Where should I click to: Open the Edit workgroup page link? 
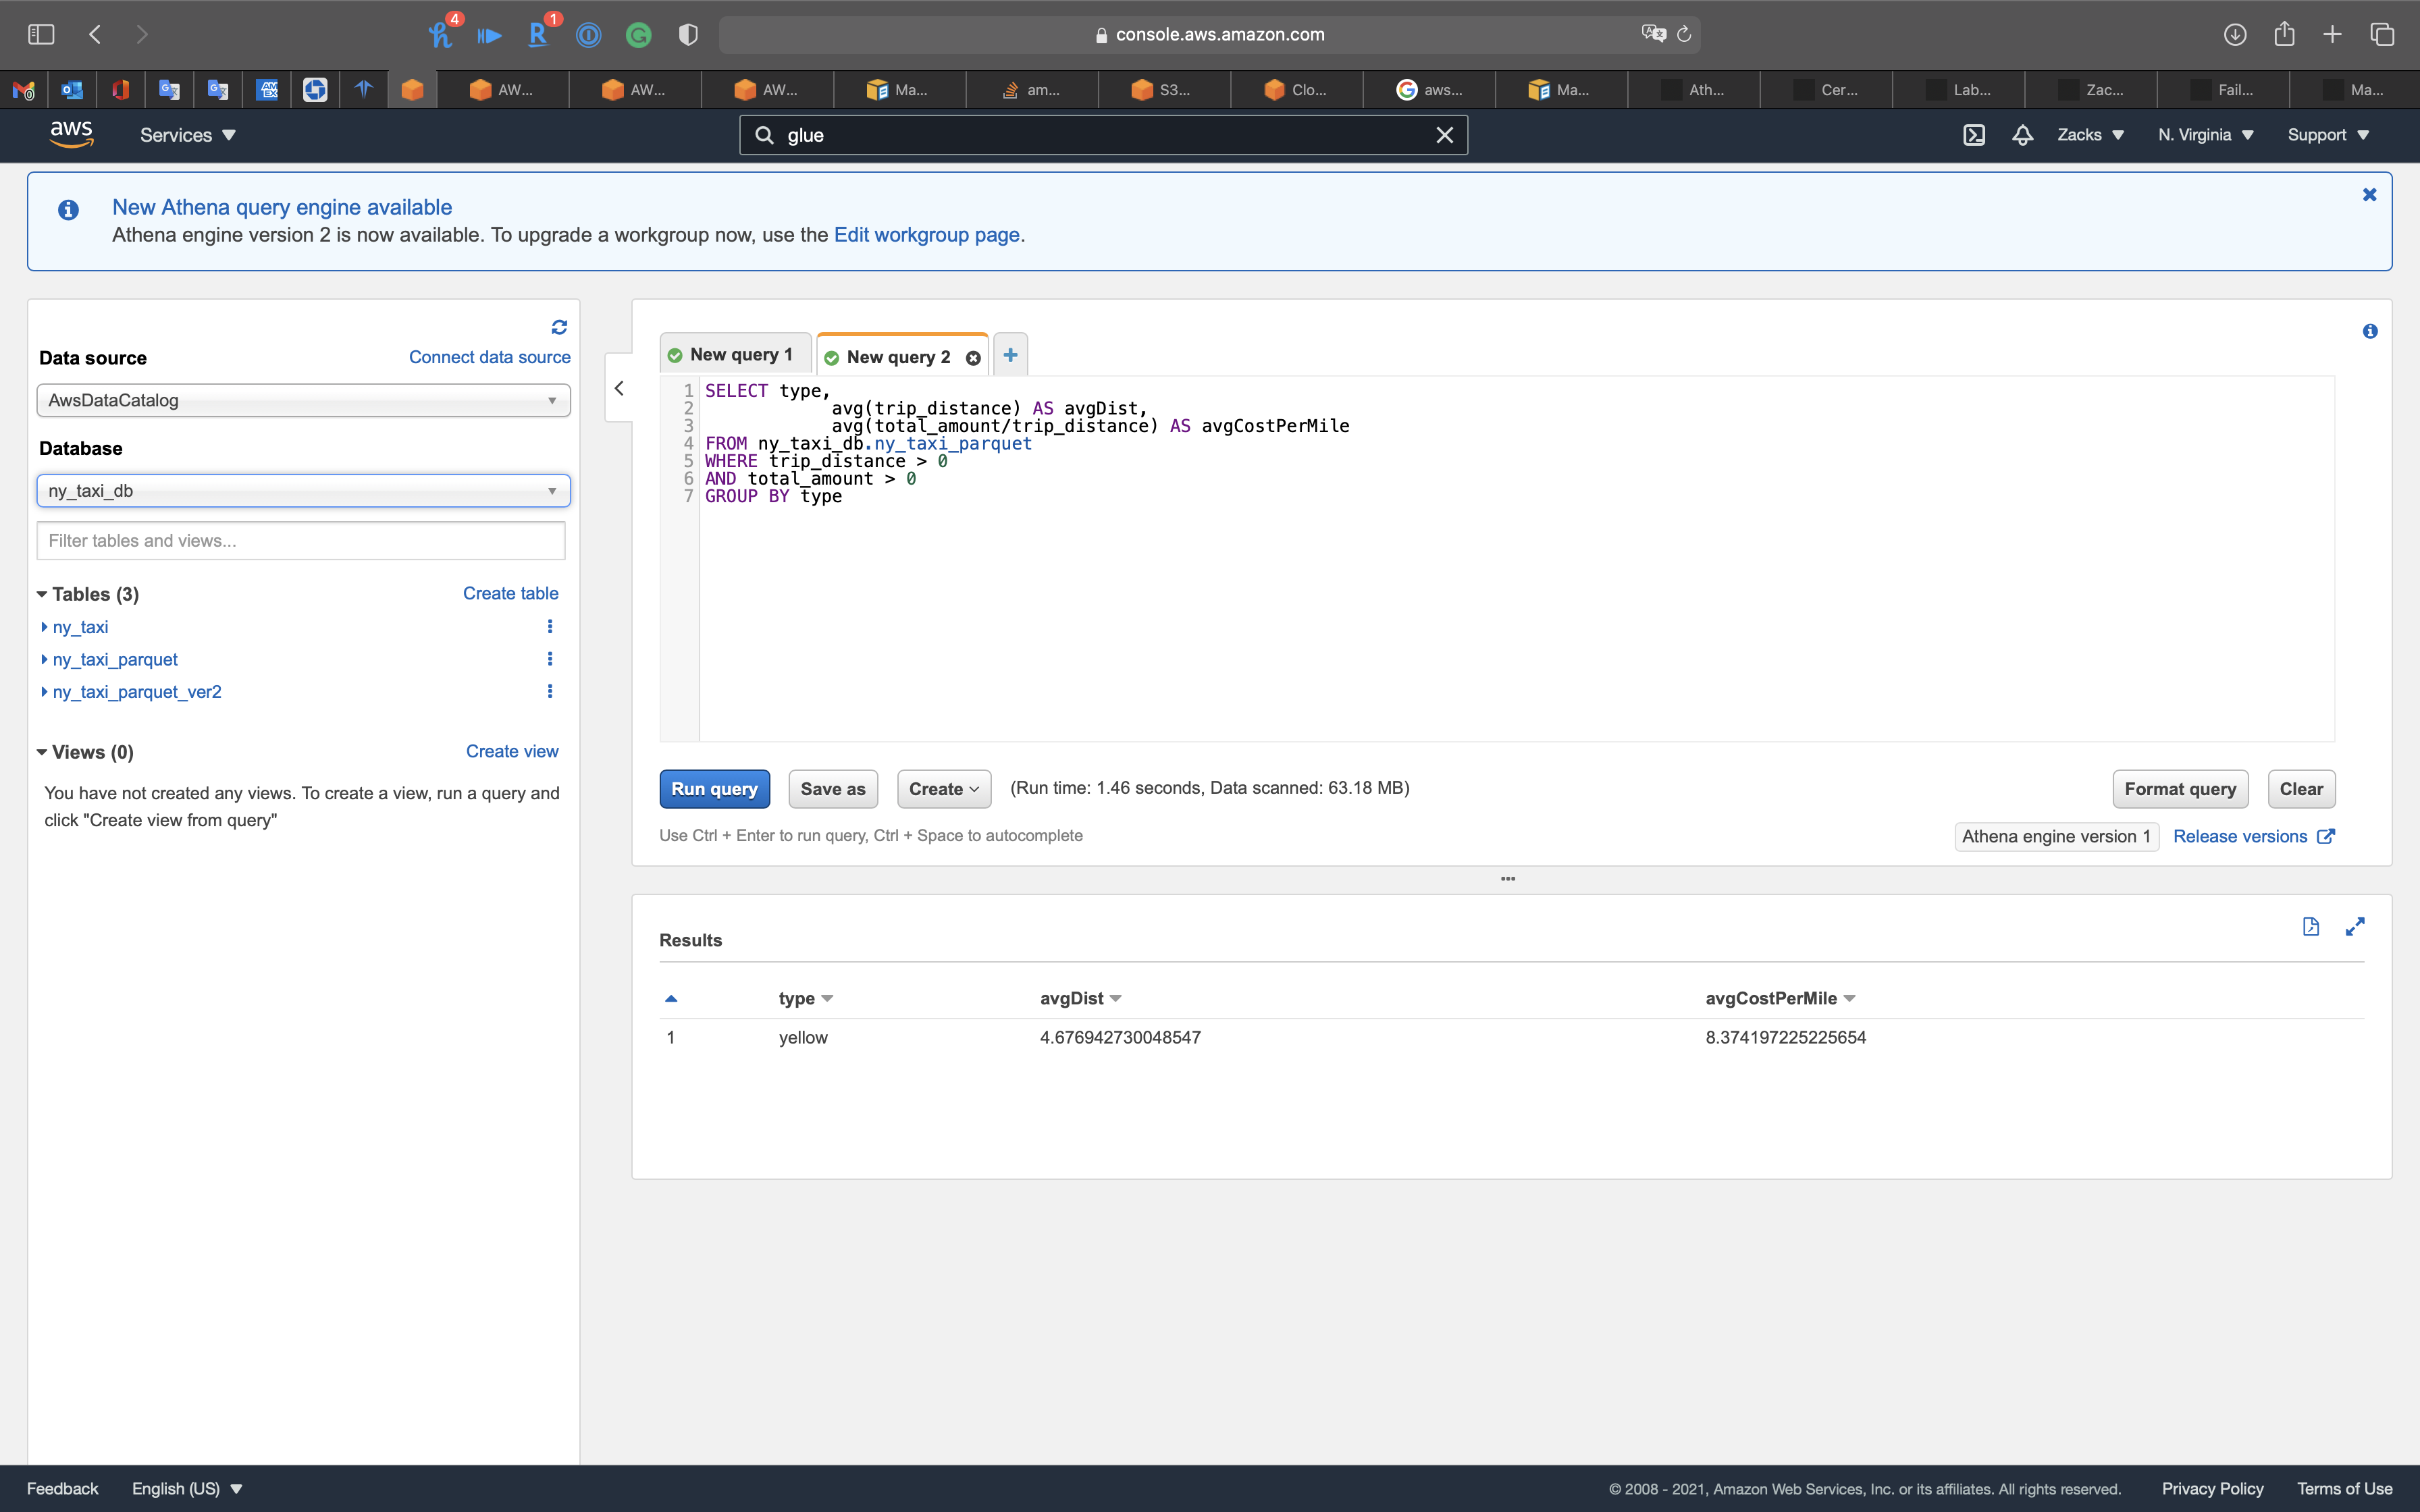pos(926,235)
